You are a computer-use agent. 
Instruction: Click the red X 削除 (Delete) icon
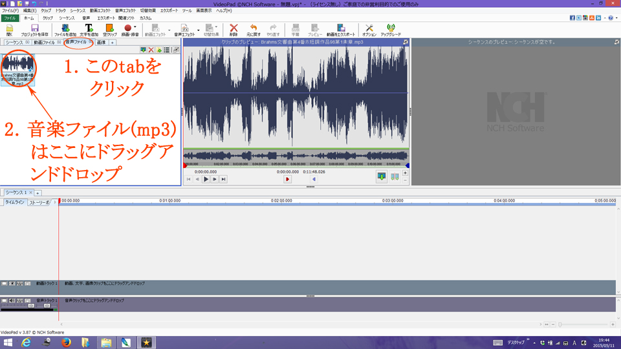pos(234,28)
